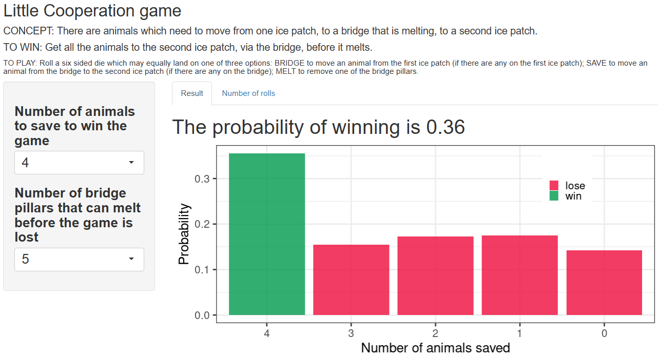Click the red lose legend swatch

pyautogui.click(x=554, y=186)
